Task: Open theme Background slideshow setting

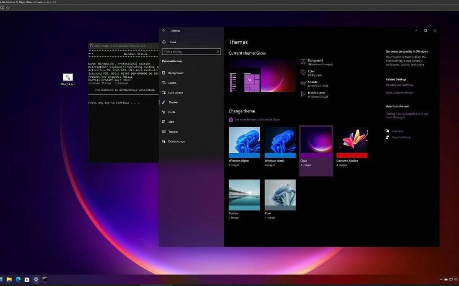Action: pyautogui.click(x=317, y=62)
